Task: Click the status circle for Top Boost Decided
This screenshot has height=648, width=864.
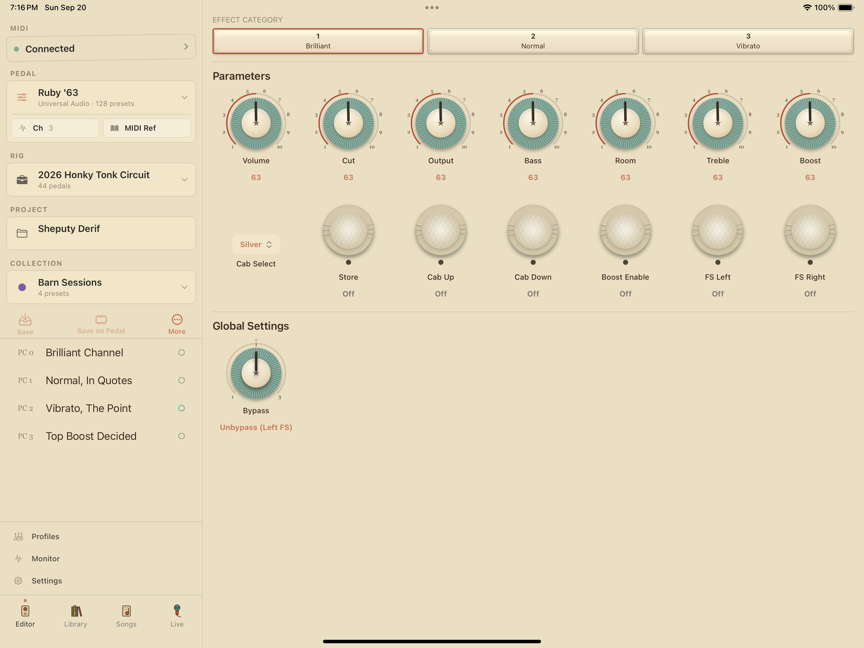Action: pyautogui.click(x=182, y=436)
